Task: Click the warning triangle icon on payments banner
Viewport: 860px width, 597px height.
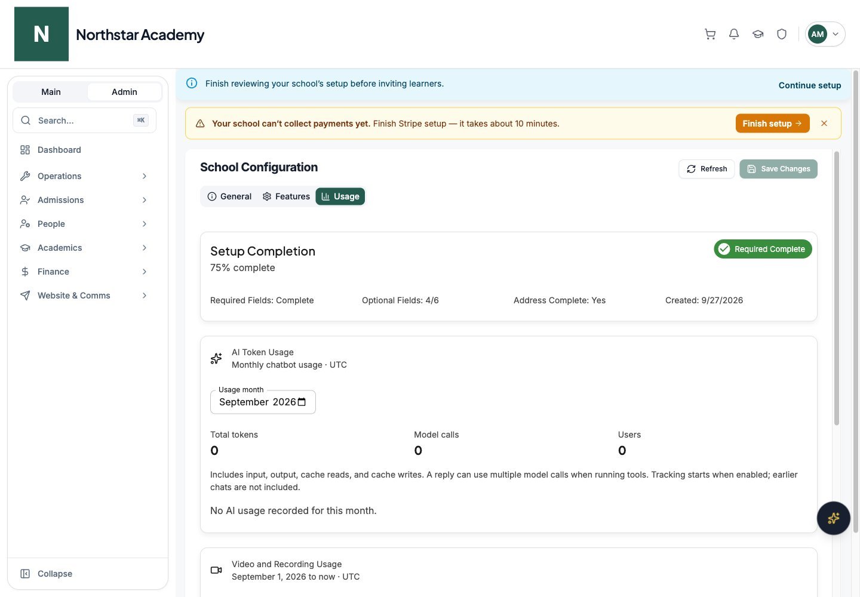Action: point(200,124)
